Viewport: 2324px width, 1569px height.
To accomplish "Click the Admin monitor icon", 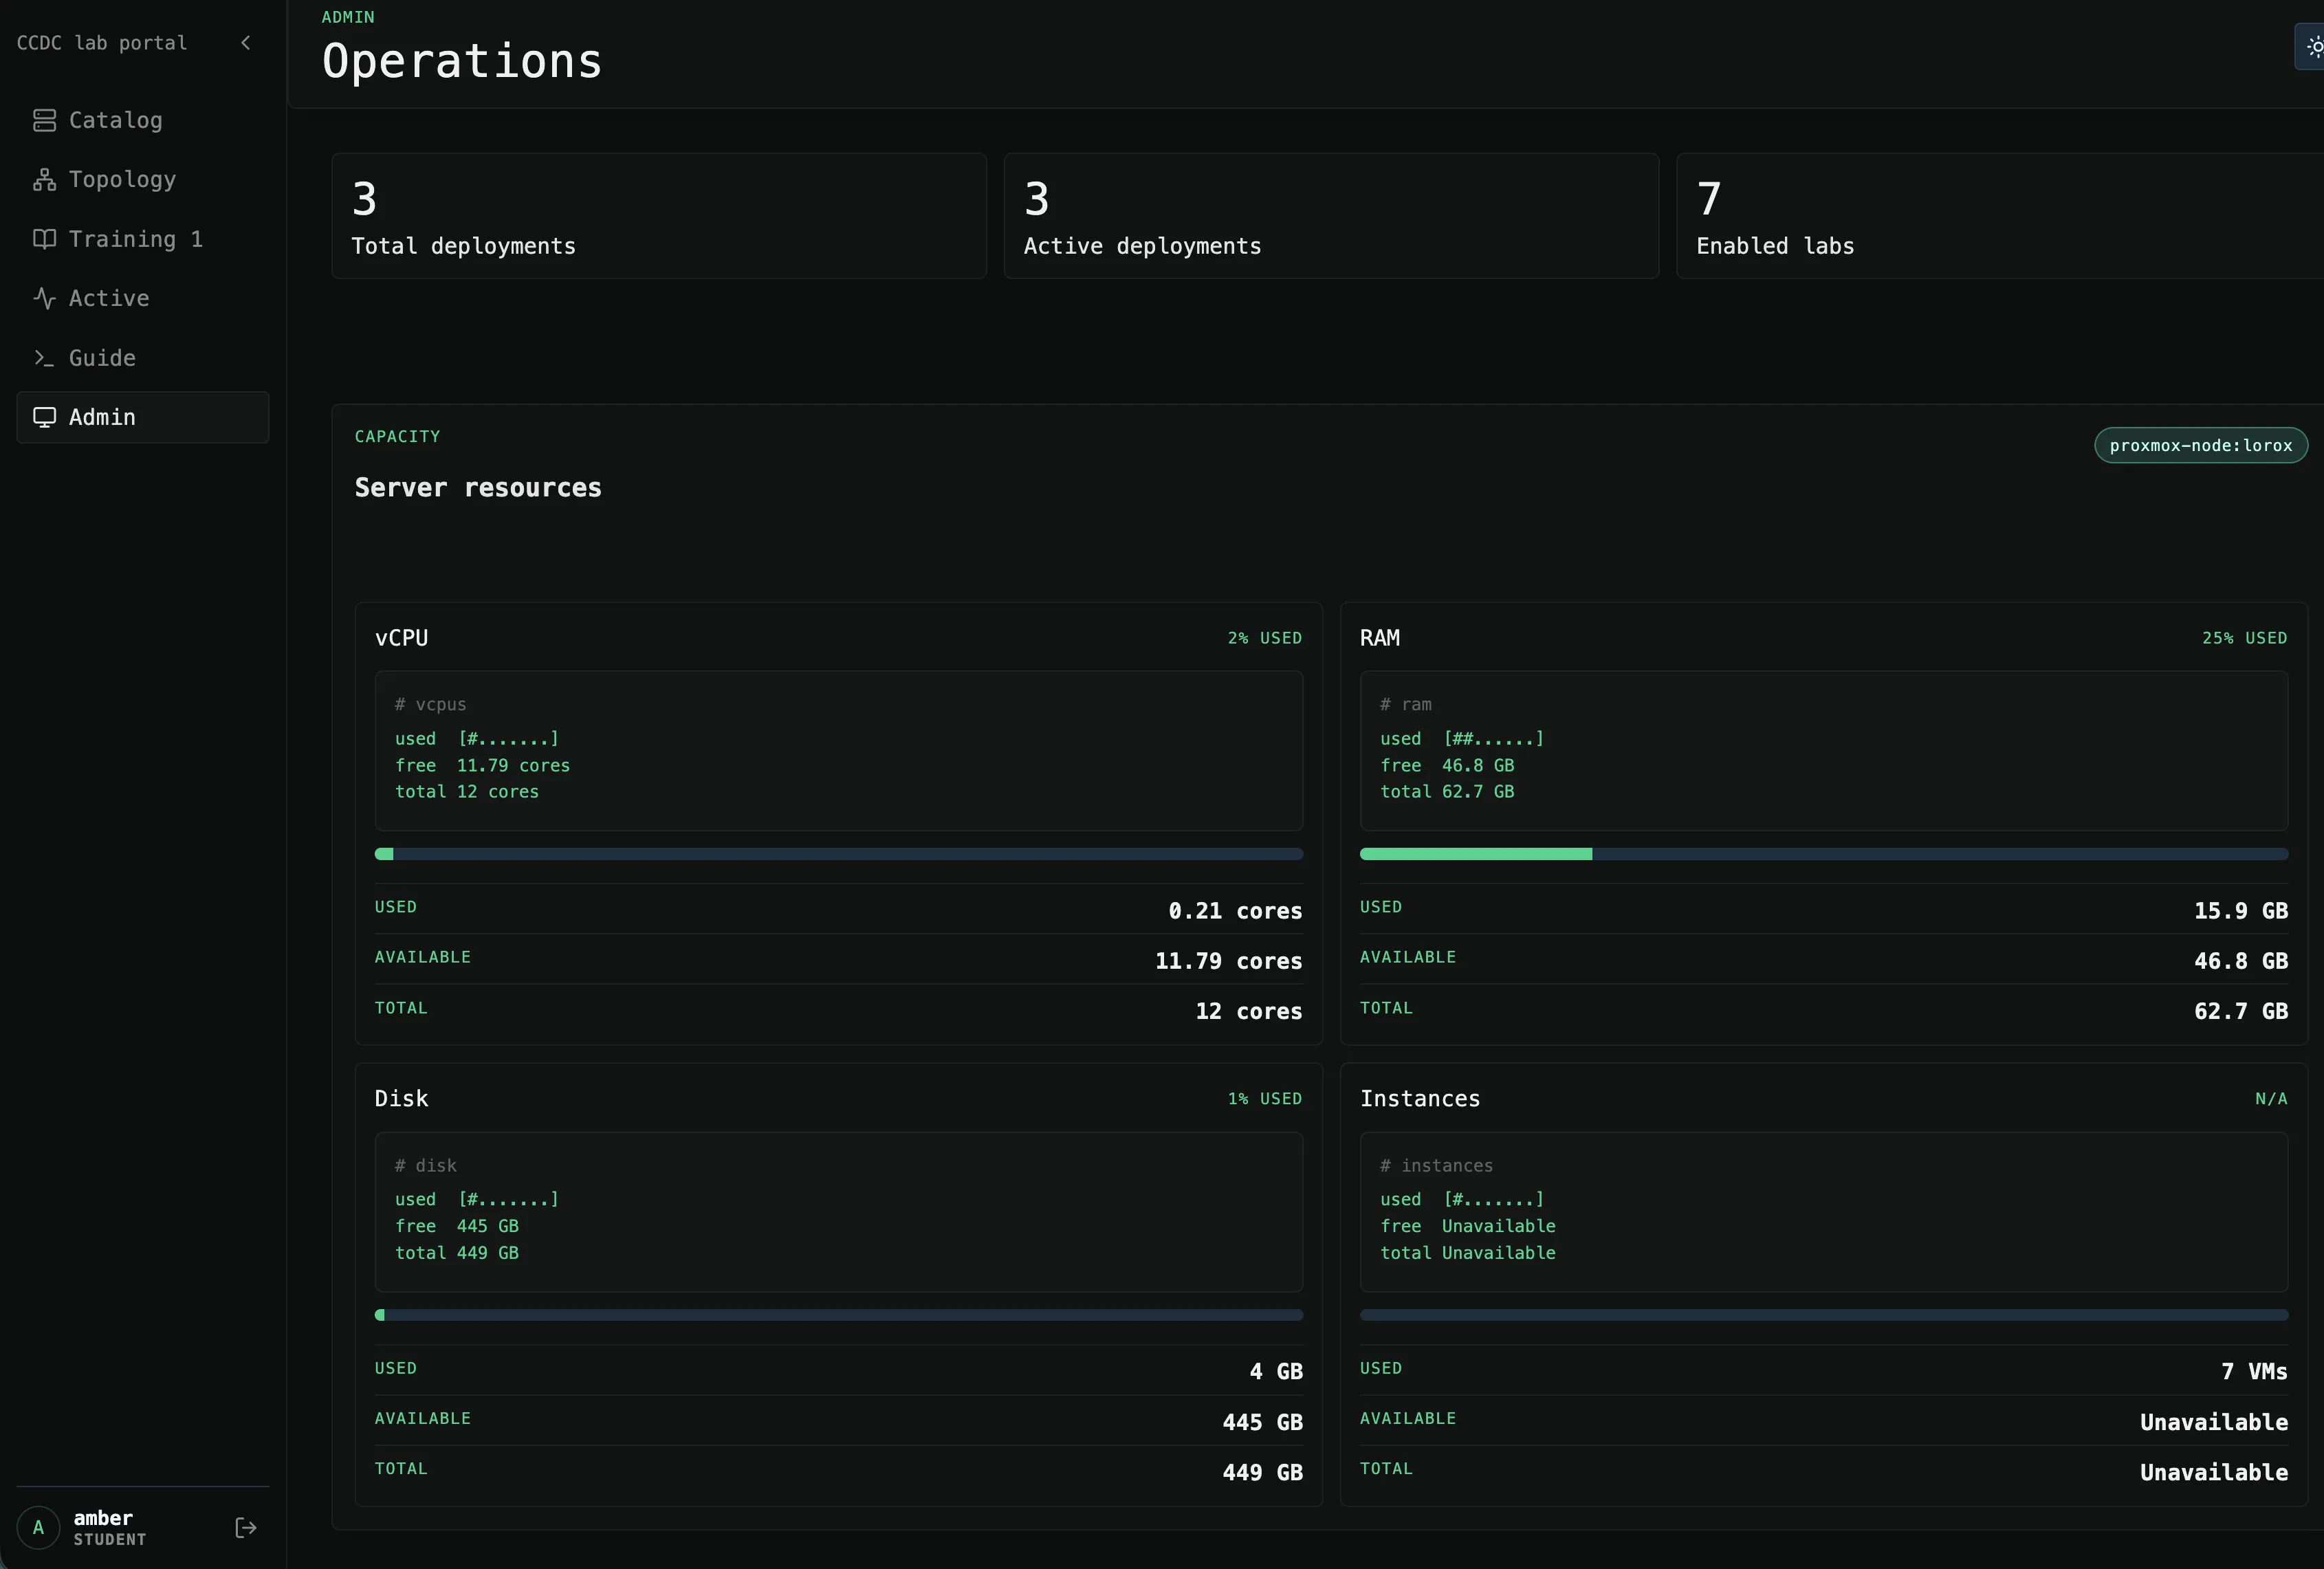I will (44, 417).
